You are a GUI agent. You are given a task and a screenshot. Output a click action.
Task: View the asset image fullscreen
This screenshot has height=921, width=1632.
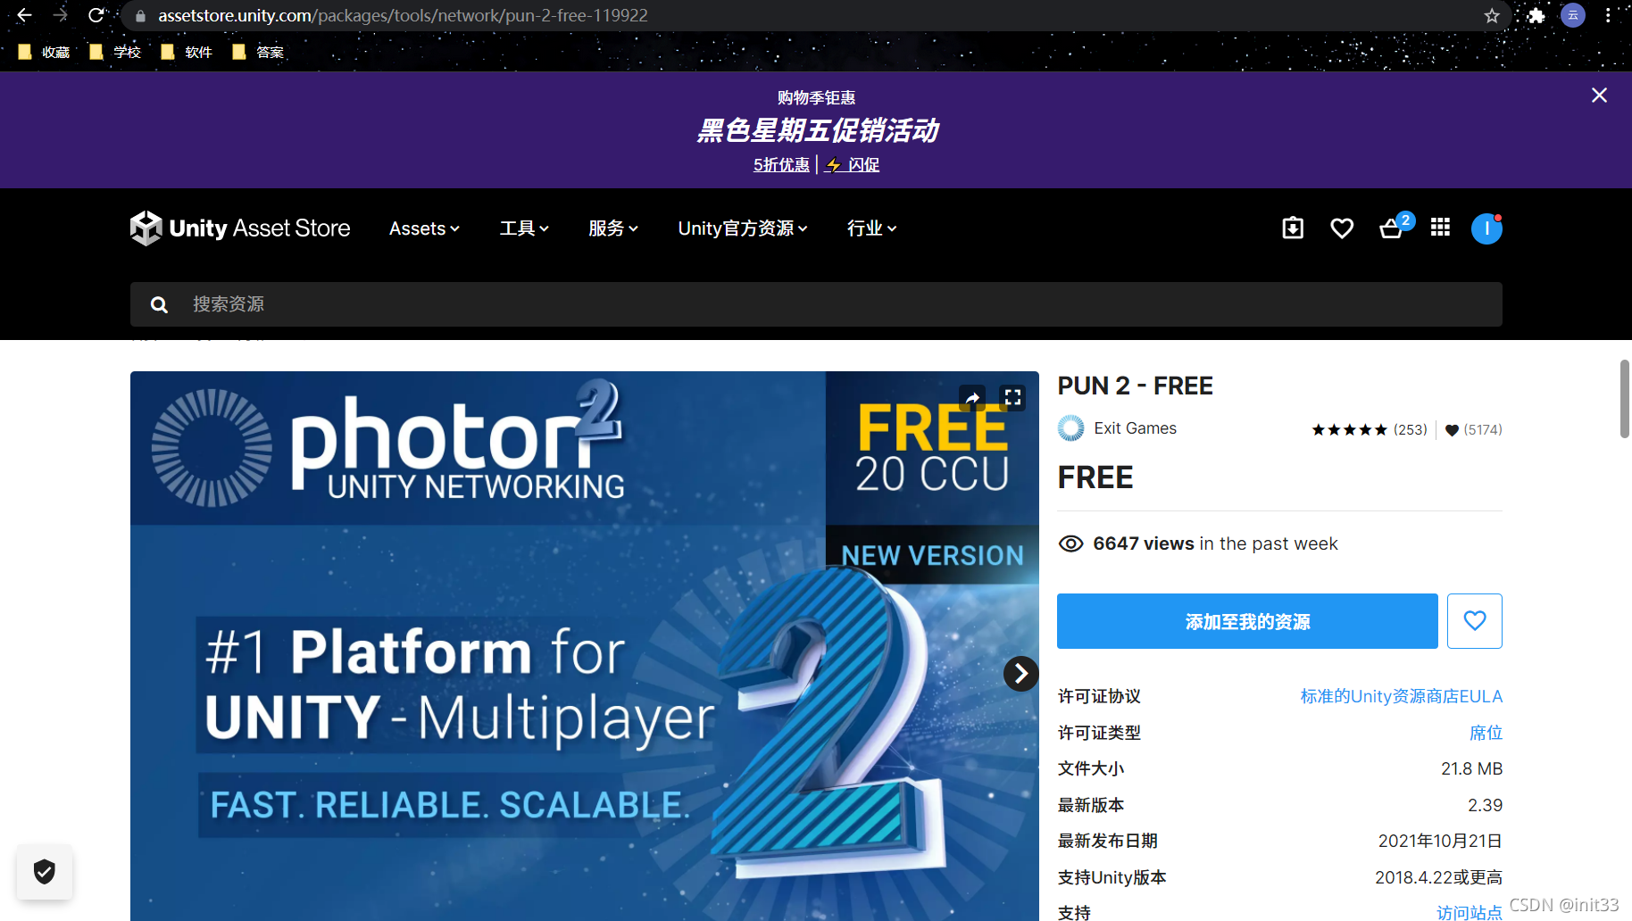point(1012,398)
